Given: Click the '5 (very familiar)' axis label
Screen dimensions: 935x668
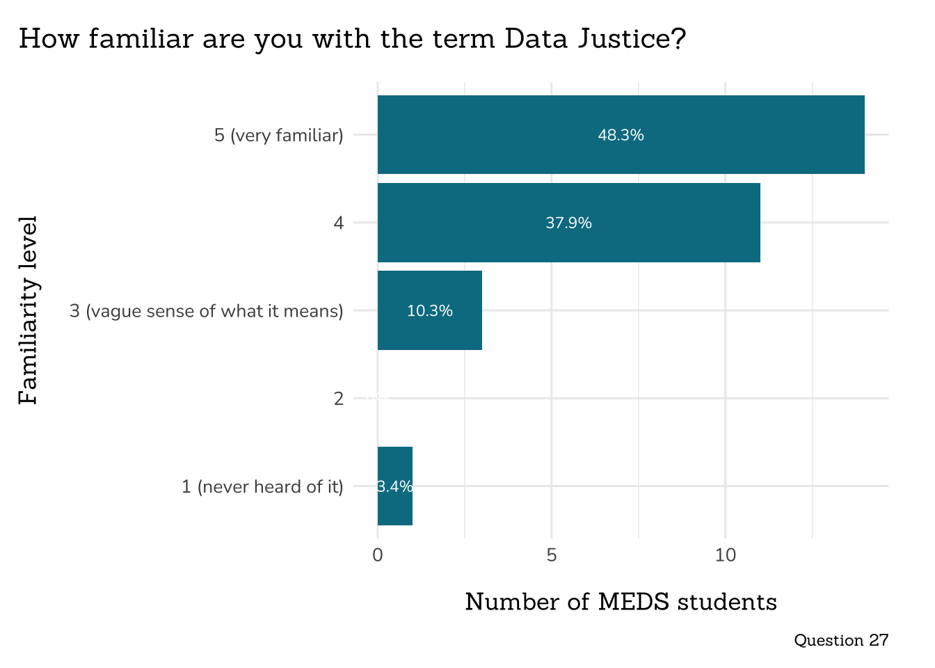Looking at the screenshot, I should tap(278, 135).
